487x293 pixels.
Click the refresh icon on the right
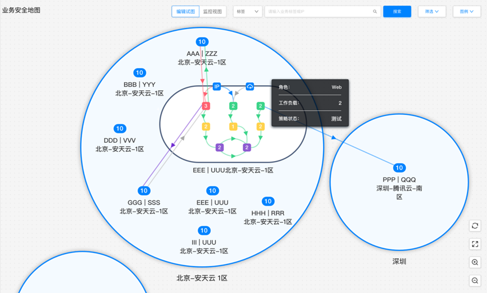475,226
